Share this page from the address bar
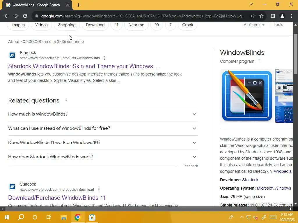The height and width of the screenshot is (223, 298). click(252, 16)
